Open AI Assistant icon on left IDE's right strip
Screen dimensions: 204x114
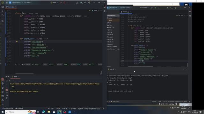coord(105,11)
